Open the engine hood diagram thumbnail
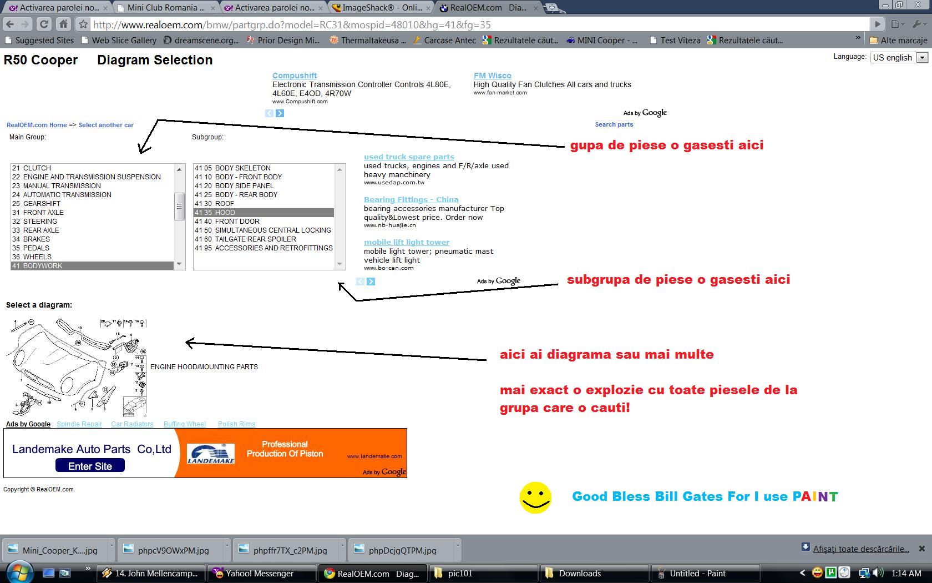The height and width of the screenshot is (583, 932). (77, 368)
